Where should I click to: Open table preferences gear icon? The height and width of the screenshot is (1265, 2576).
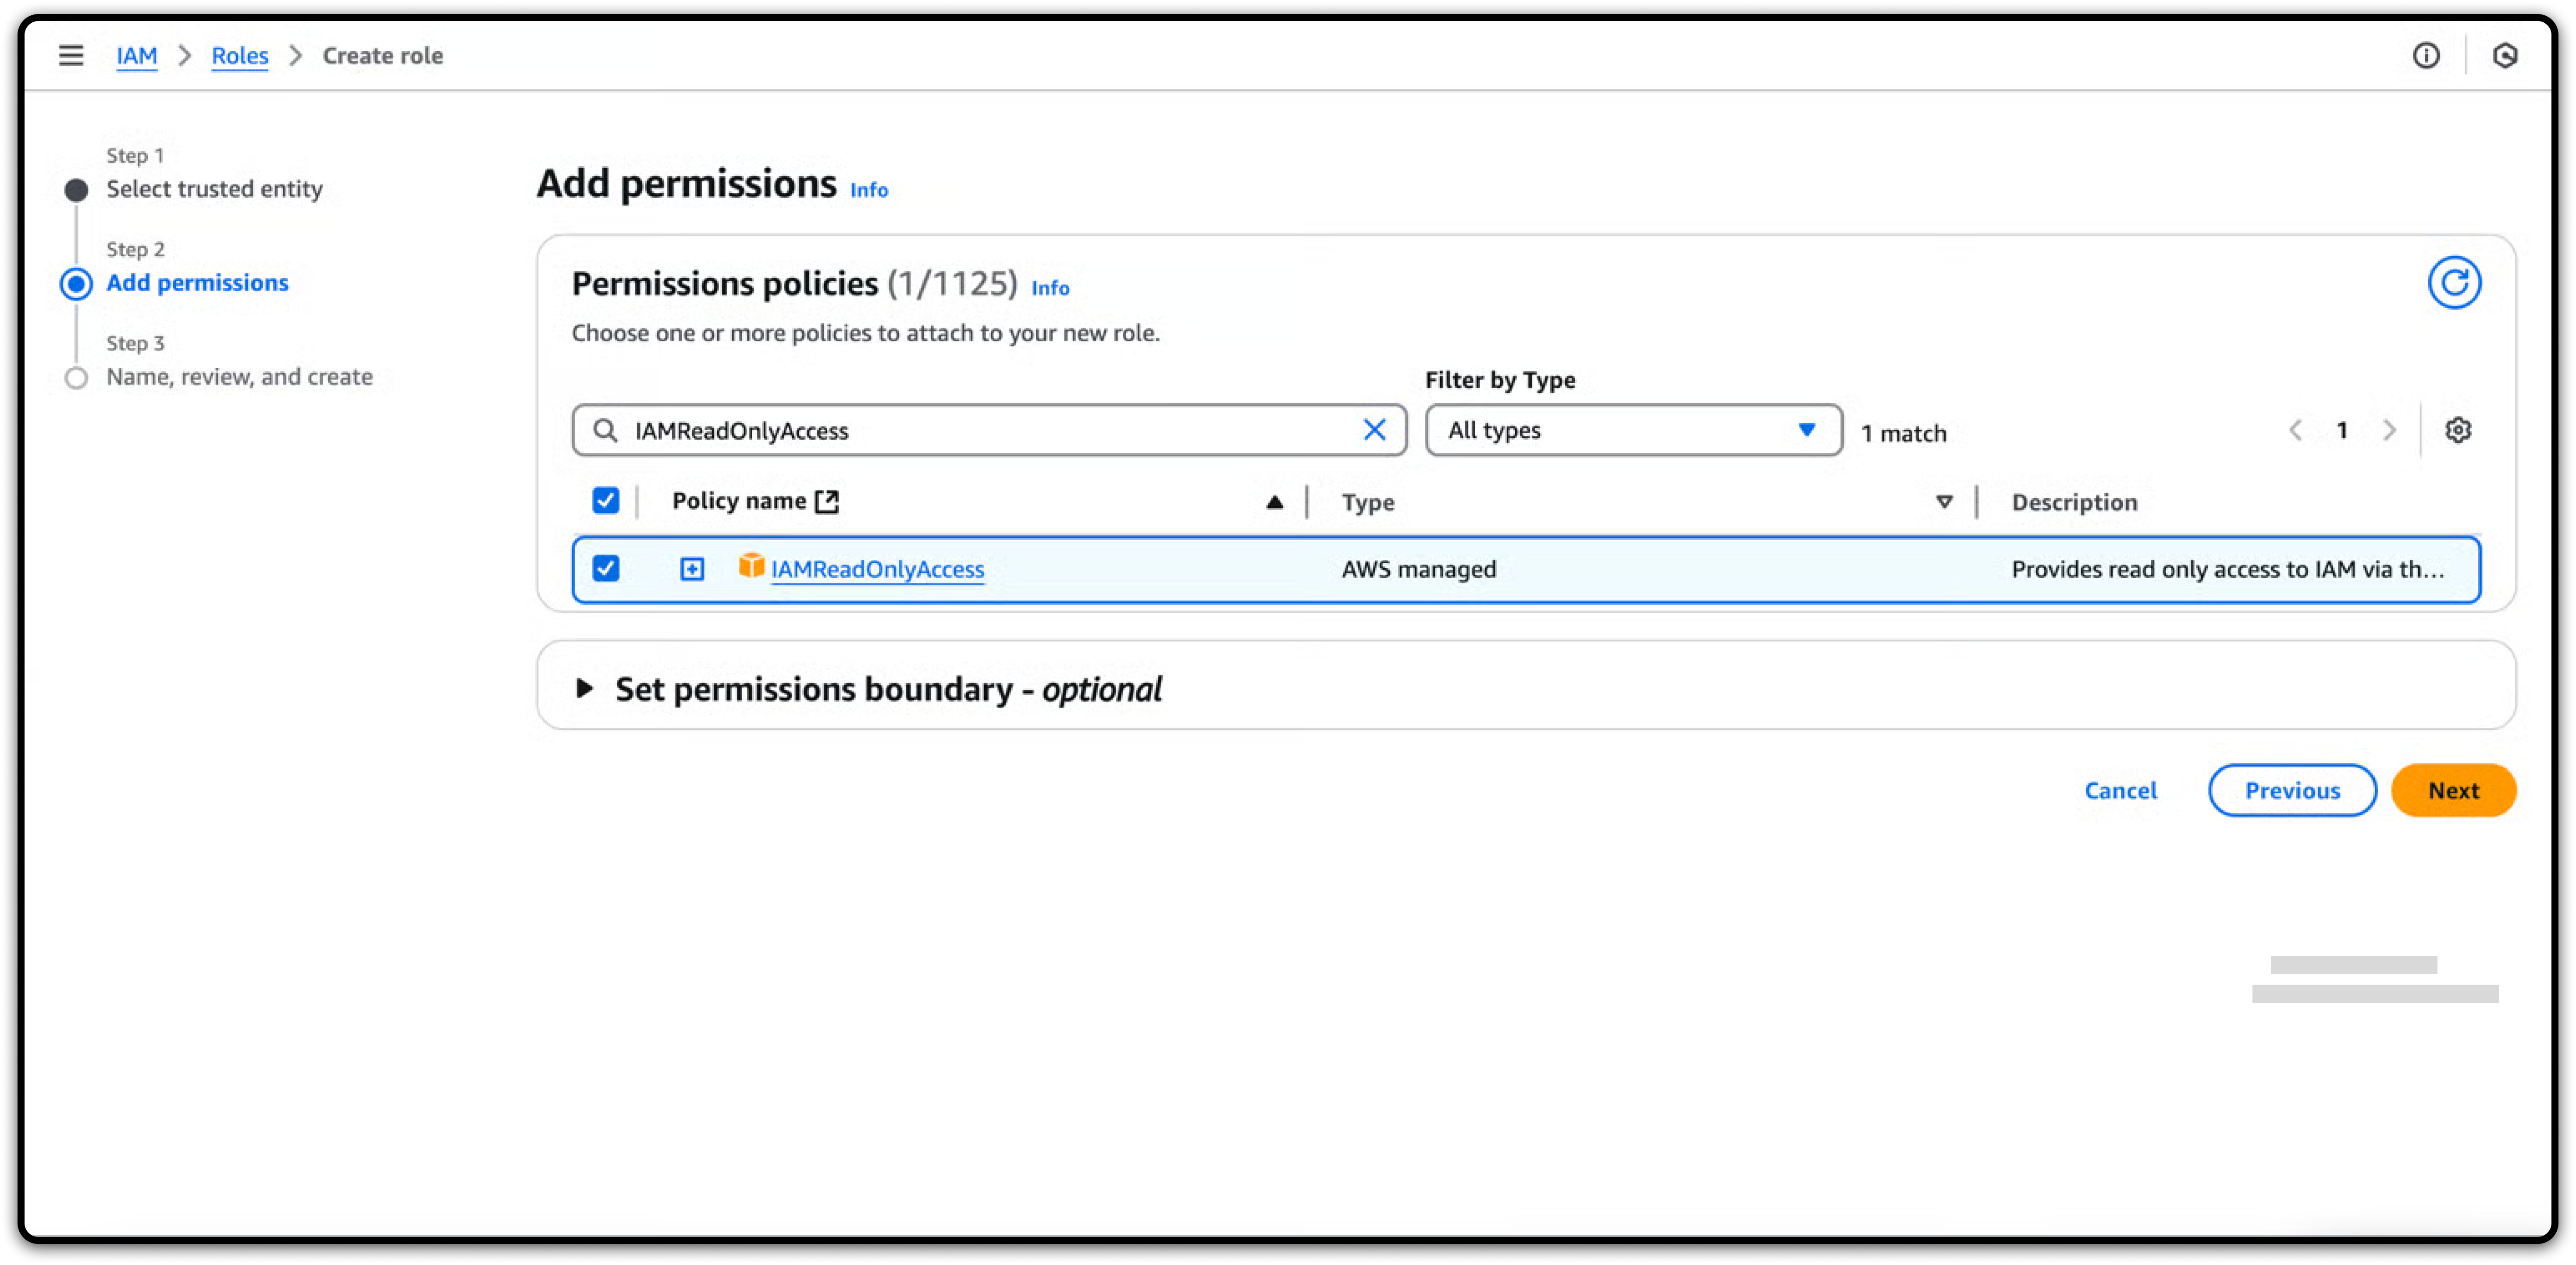click(x=2458, y=431)
